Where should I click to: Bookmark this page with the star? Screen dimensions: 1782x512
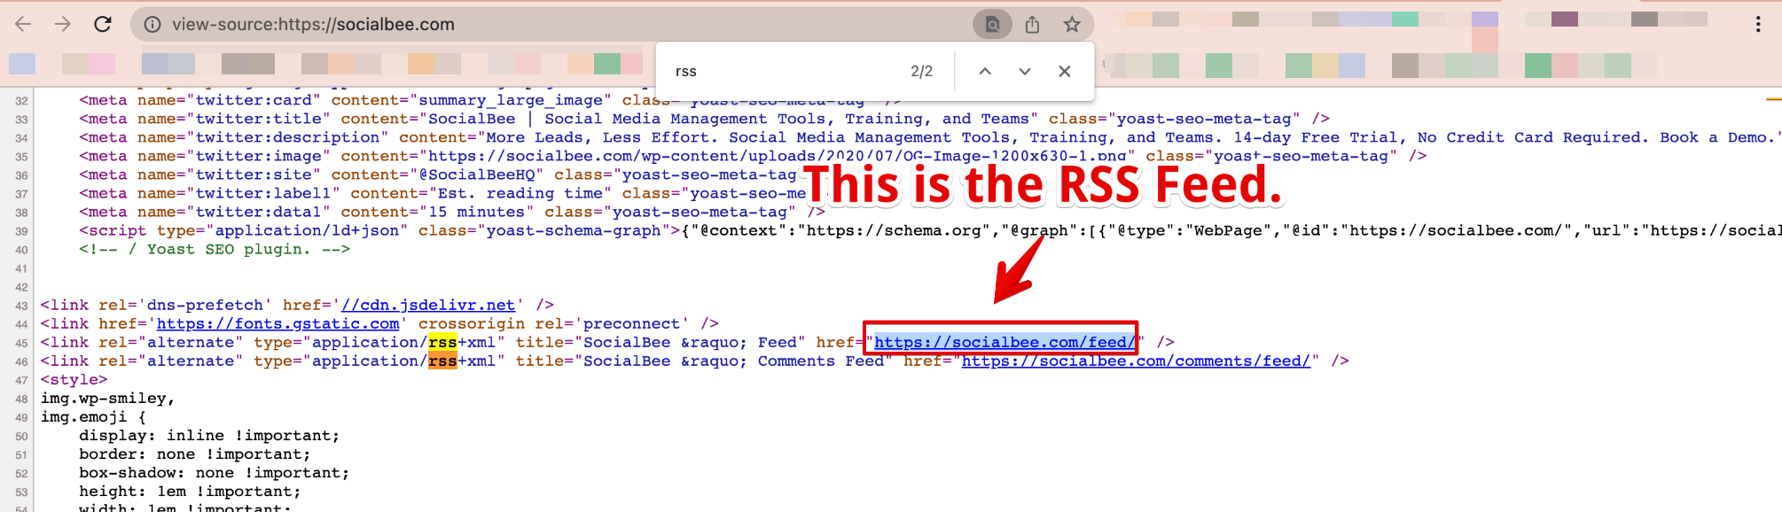(1072, 25)
